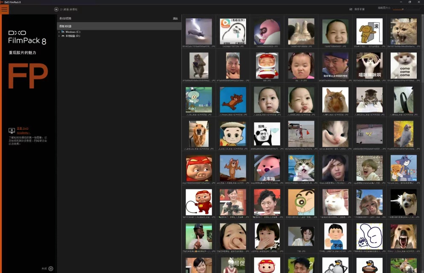
Task: Open the woman holding gun thumbnail
Action: coord(233,202)
